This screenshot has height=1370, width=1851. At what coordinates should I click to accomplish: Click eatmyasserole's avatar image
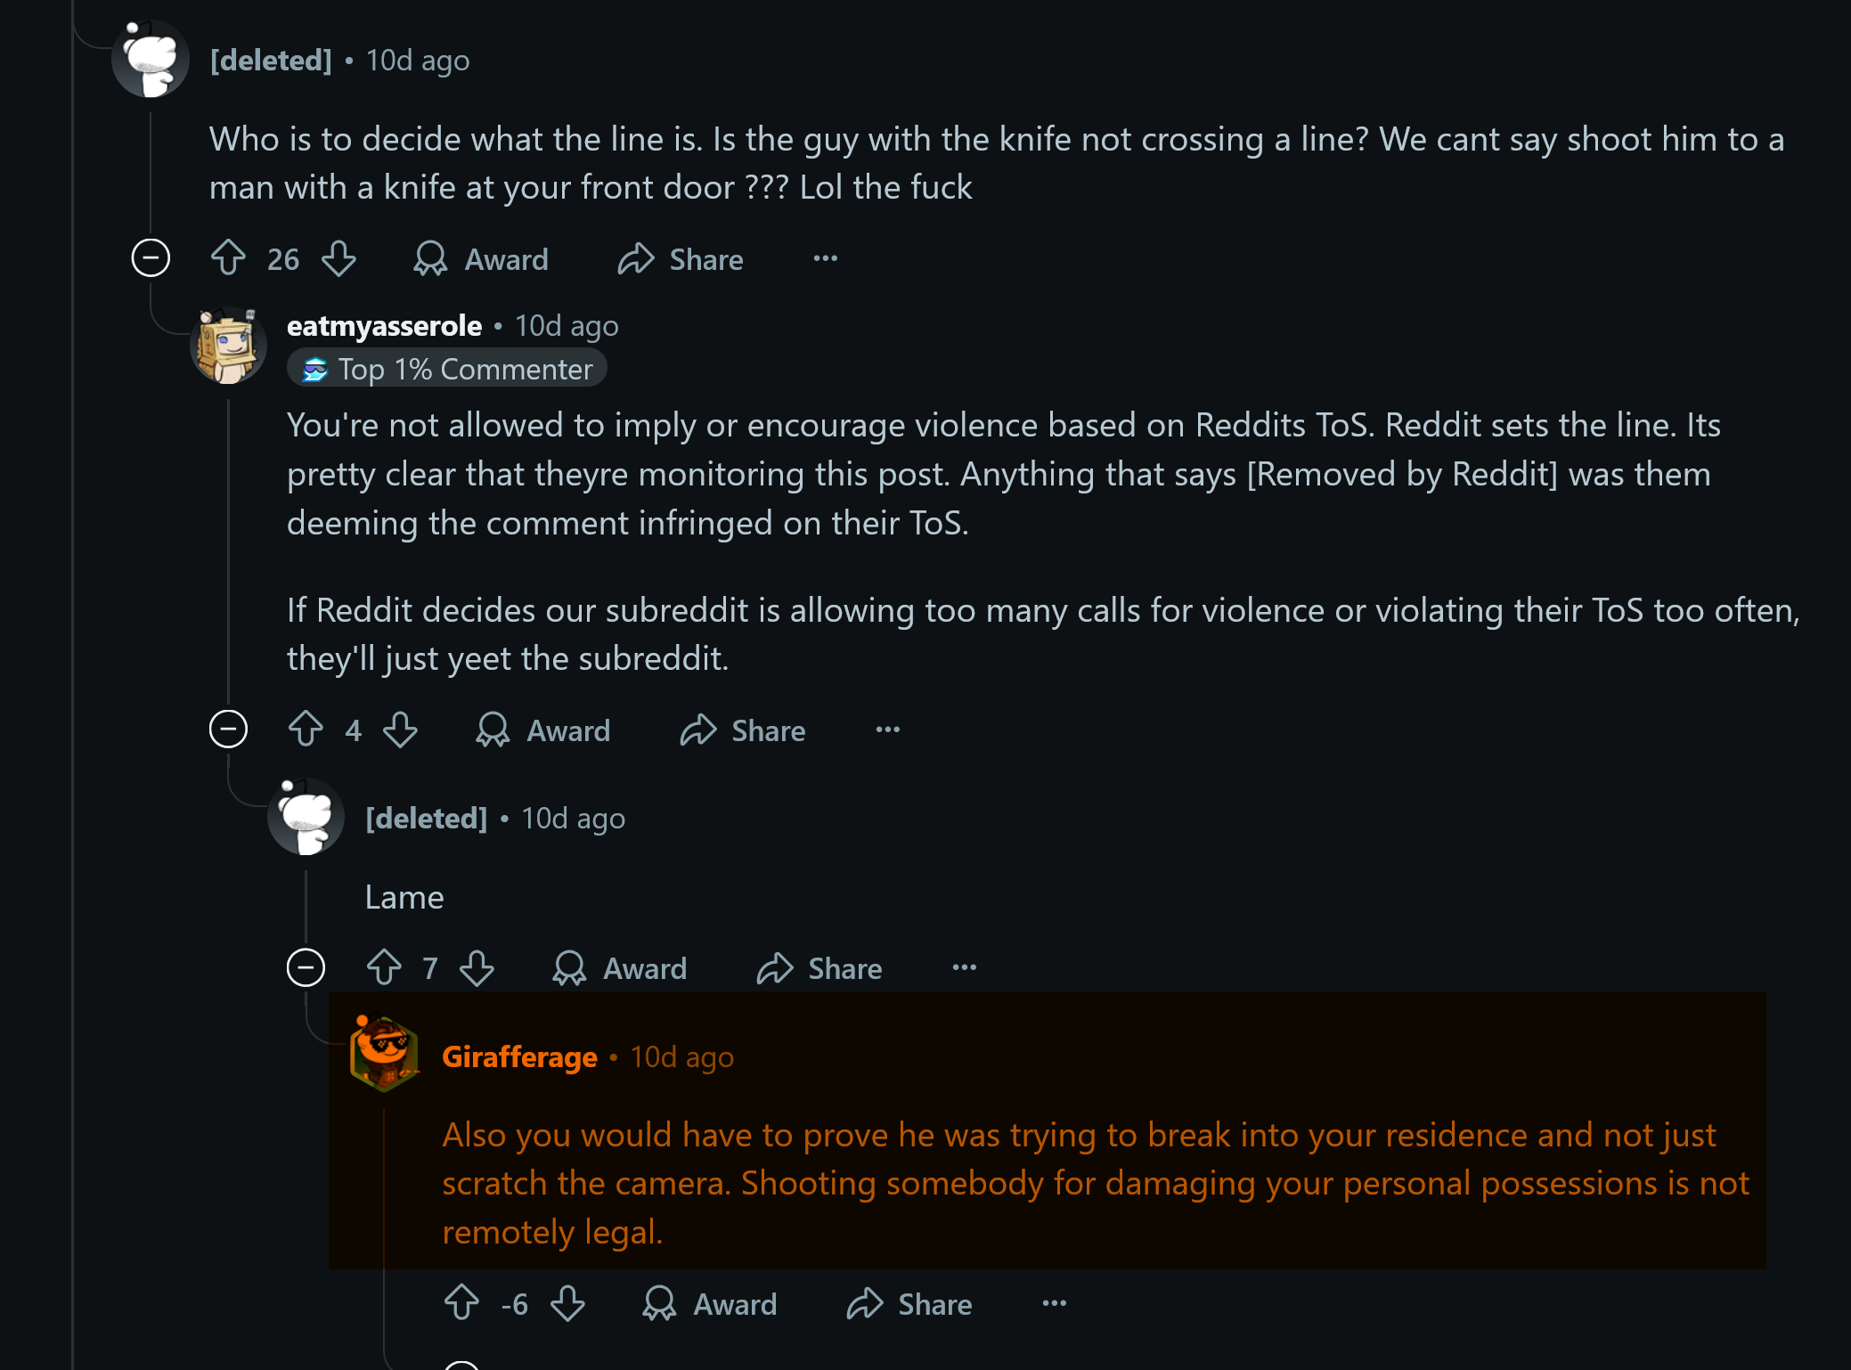click(x=228, y=346)
